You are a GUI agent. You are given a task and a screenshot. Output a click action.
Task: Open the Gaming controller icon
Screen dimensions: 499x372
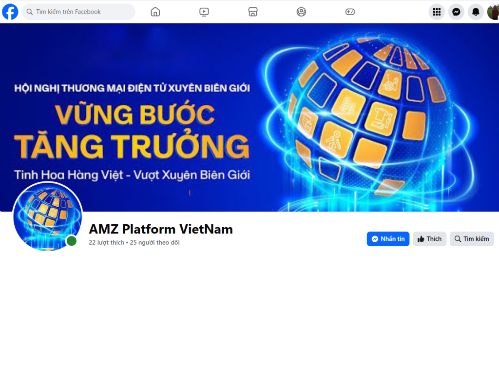(x=350, y=12)
